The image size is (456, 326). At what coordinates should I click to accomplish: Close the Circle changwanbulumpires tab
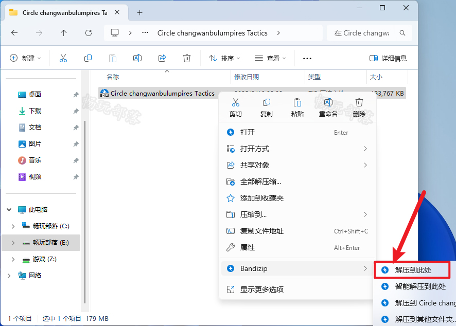117,12
